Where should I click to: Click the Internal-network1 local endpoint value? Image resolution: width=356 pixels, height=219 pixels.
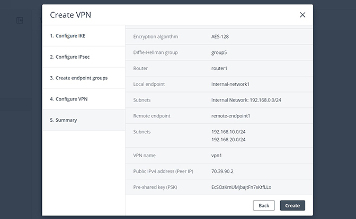[230, 84]
